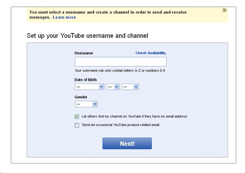This screenshot has width=245, height=173.
Task: Enable product-related email checkbox
Action: point(77,125)
